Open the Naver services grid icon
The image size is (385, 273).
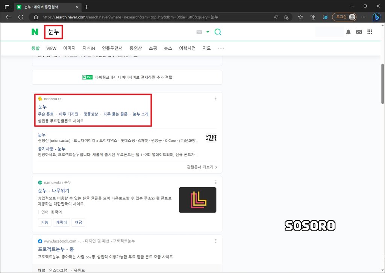pyautogui.click(x=370, y=32)
